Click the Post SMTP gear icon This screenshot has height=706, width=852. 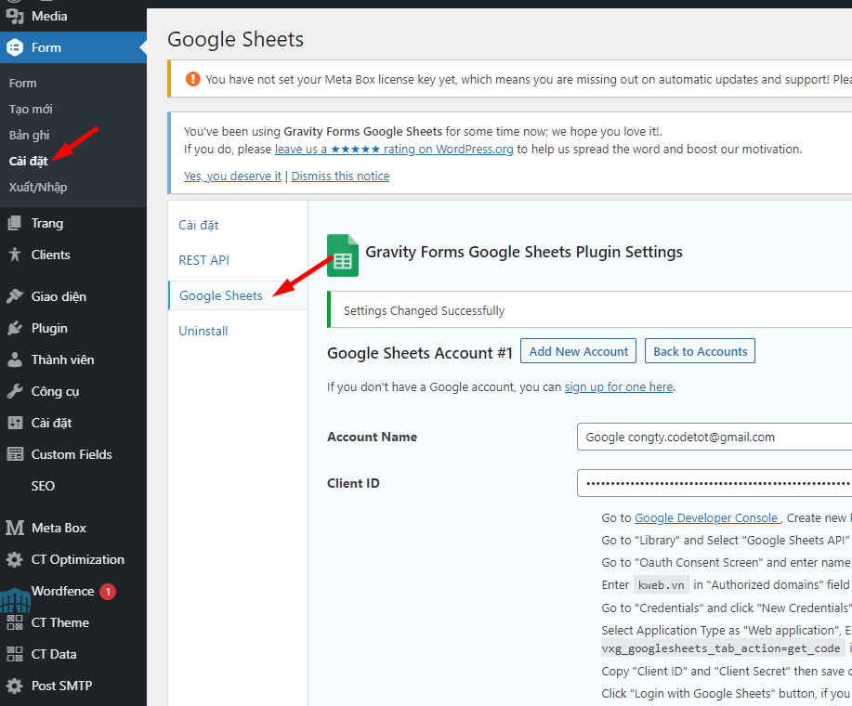click(15, 686)
